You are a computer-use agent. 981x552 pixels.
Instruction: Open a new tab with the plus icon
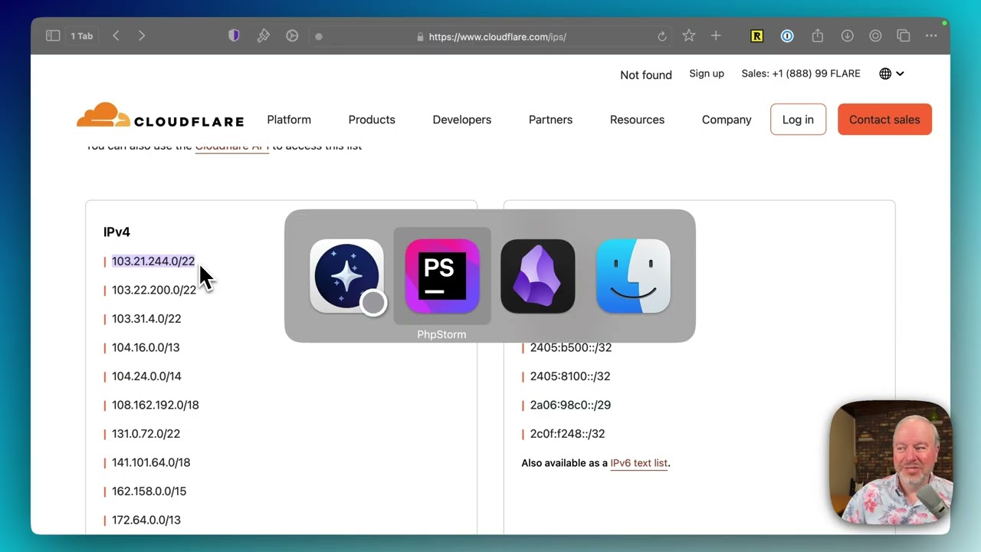click(x=716, y=36)
